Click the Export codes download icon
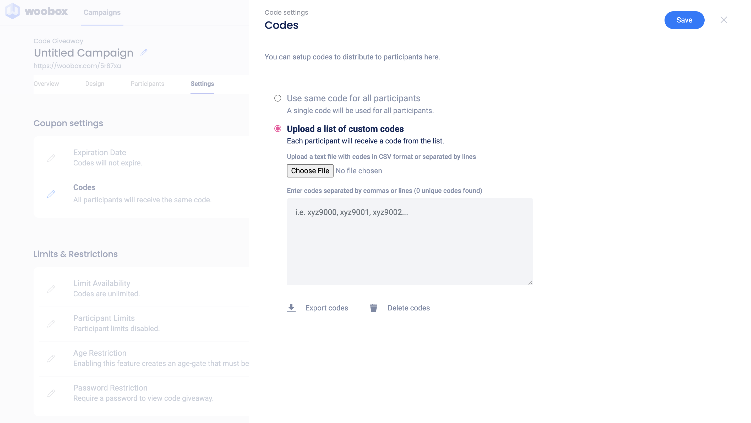Viewport: 751px width, 423px height. [291, 308]
